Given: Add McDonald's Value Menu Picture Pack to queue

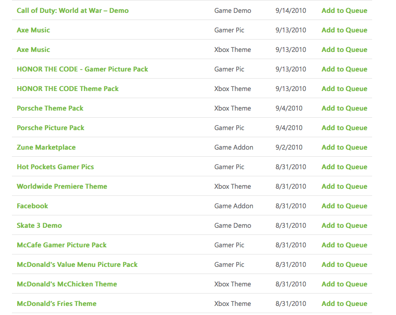Looking at the screenshot, I should (x=344, y=264).
